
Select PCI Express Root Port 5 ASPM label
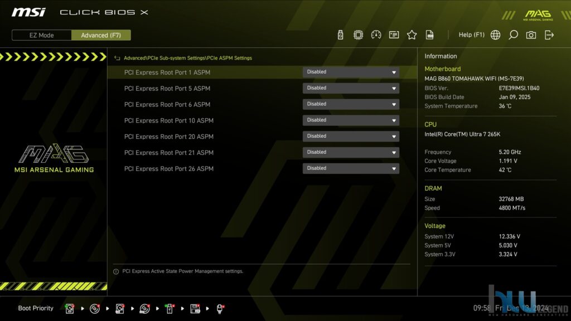tap(167, 89)
